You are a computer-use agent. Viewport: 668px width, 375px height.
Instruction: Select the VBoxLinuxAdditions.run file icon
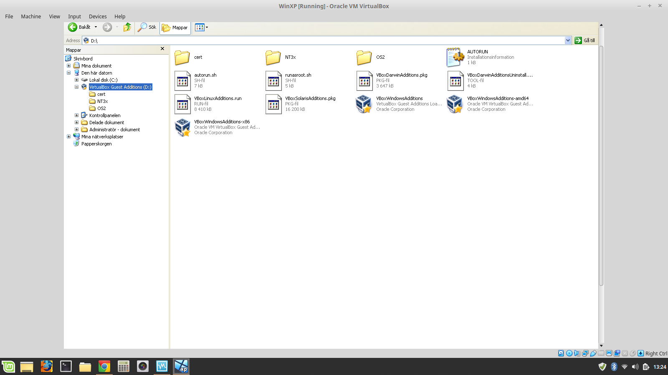182,104
